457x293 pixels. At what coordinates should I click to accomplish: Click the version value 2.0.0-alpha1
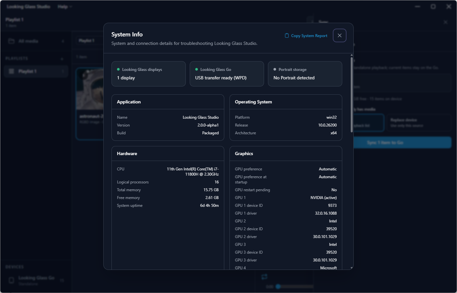coord(208,125)
